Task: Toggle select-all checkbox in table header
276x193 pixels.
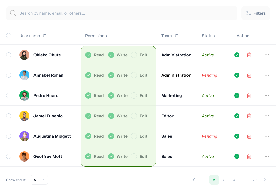Action: tap(9, 36)
